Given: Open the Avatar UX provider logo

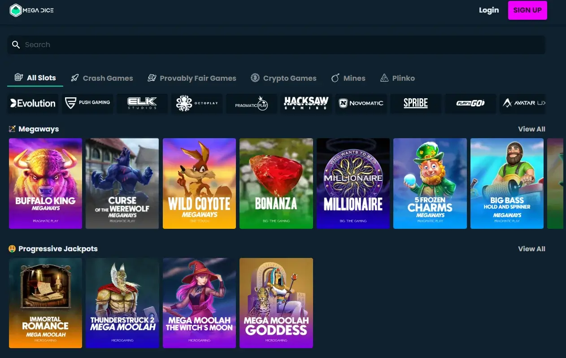Looking at the screenshot, I should point(522,103).
